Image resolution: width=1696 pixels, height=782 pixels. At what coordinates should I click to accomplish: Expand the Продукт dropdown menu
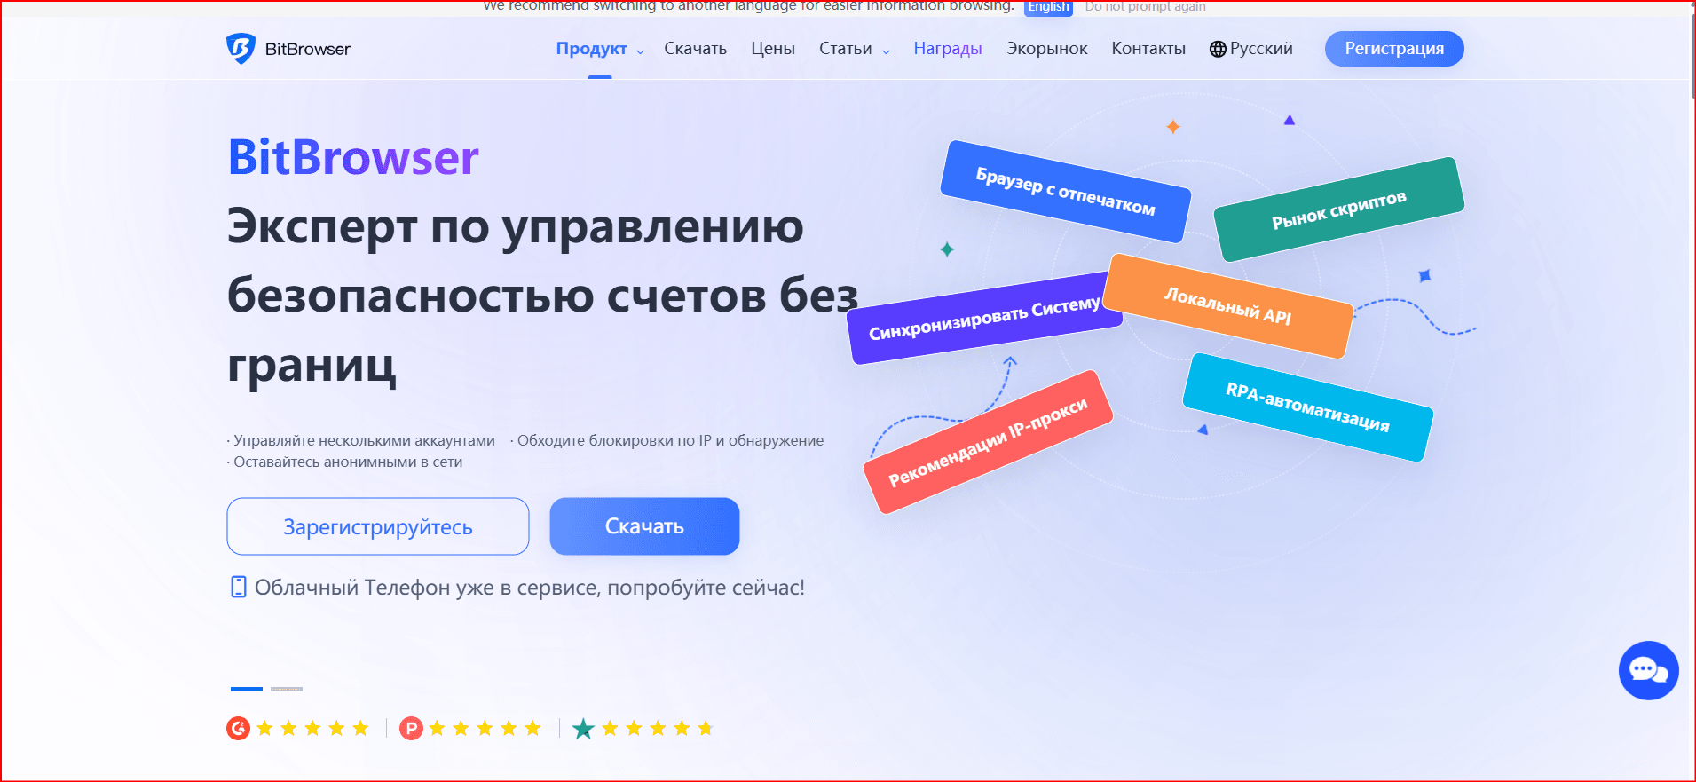tap(599, 49)
